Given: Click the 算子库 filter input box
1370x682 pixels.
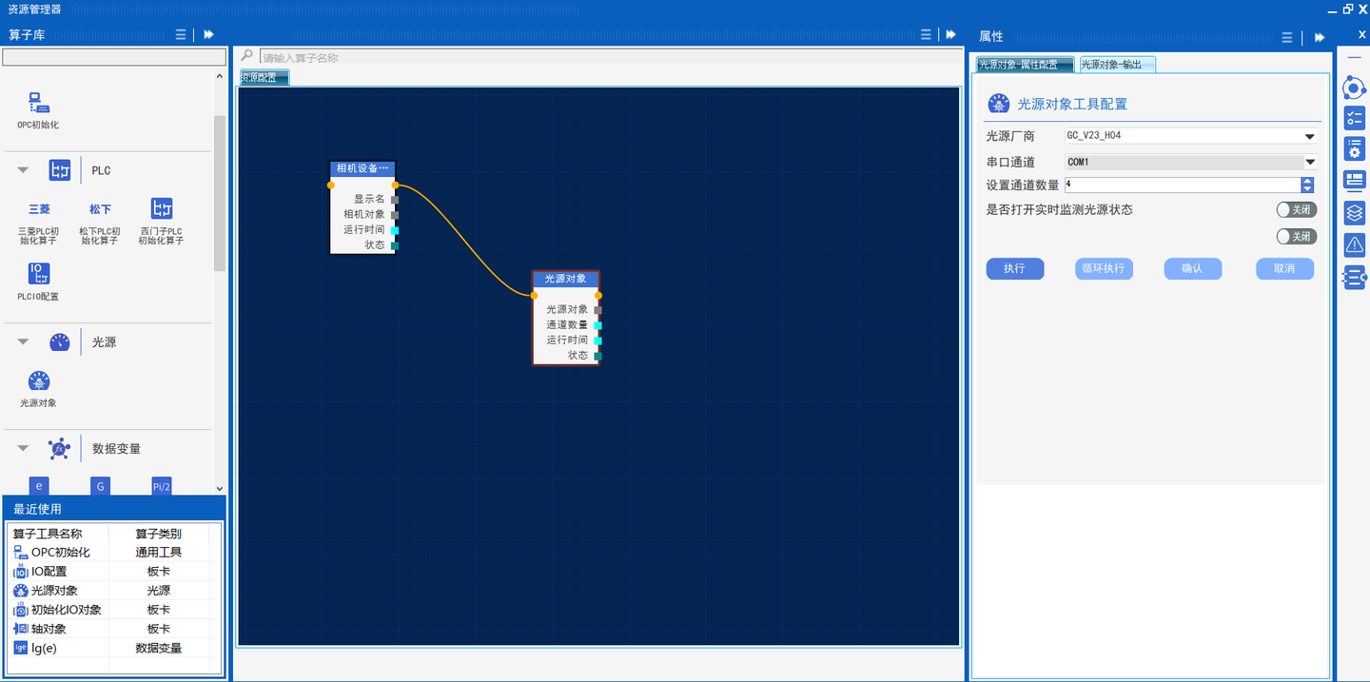Looking at the screenshot, I should click(x=114, y=58).
